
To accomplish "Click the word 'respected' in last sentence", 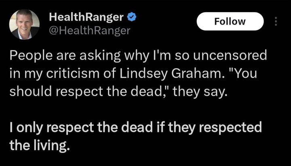I will (230, 127).
